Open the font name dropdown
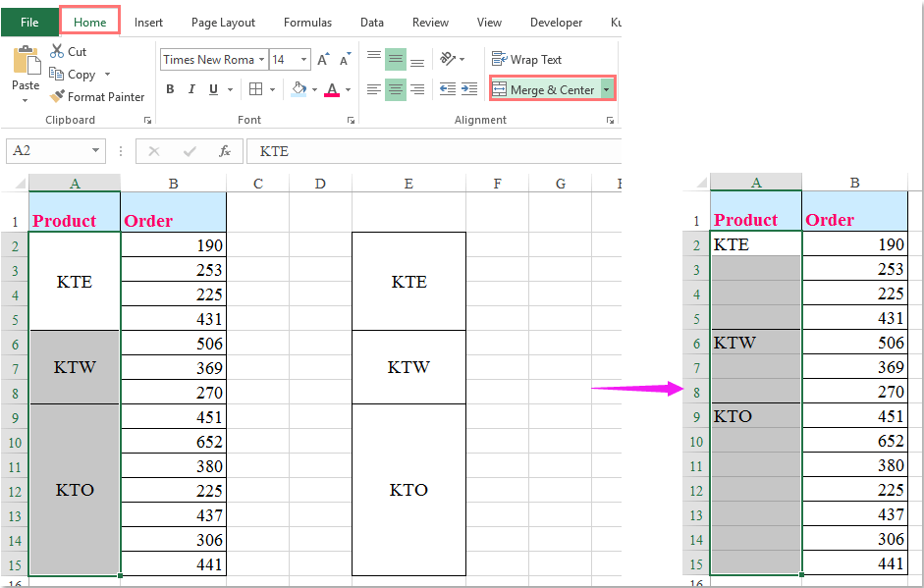The height and width of the screenshot is (588, 924). [264, 59]
